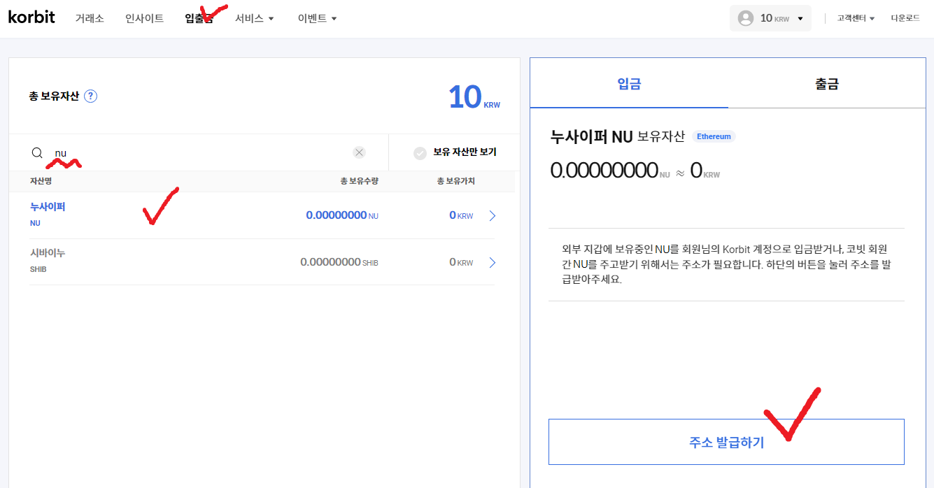This screenshot has height=488, width=934.
Task: Open the total assets help icon
Action: point(90,96)
